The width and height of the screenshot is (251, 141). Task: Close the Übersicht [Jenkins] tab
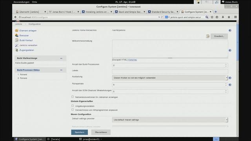(x=45, y=12)
